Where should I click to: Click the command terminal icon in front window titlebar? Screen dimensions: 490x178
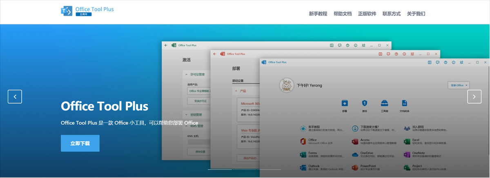point(430,62)
